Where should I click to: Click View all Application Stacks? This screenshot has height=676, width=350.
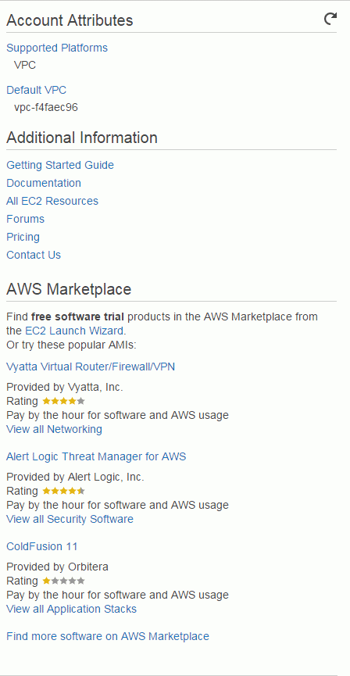(x=72, y=609)
